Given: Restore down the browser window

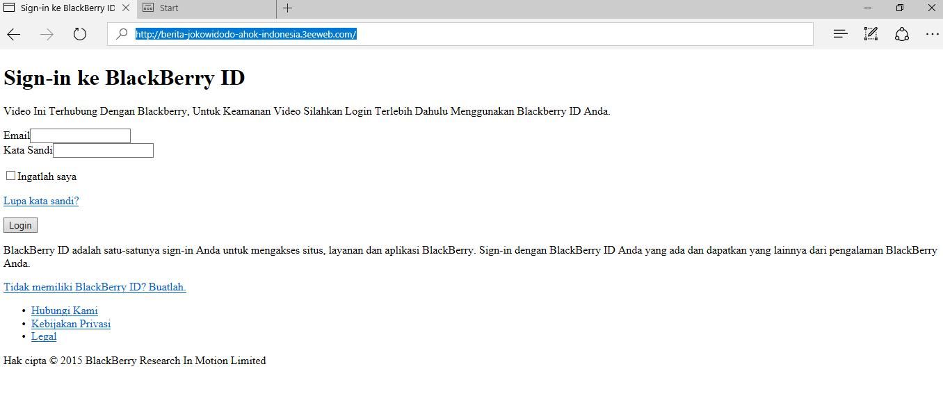Looking at the screenshot, I should [899, 8].
